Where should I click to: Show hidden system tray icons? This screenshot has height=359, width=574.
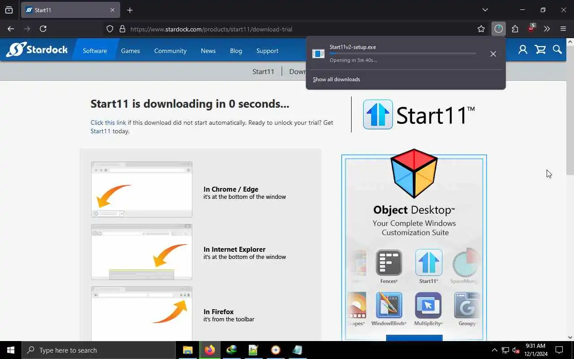(495, 350)
